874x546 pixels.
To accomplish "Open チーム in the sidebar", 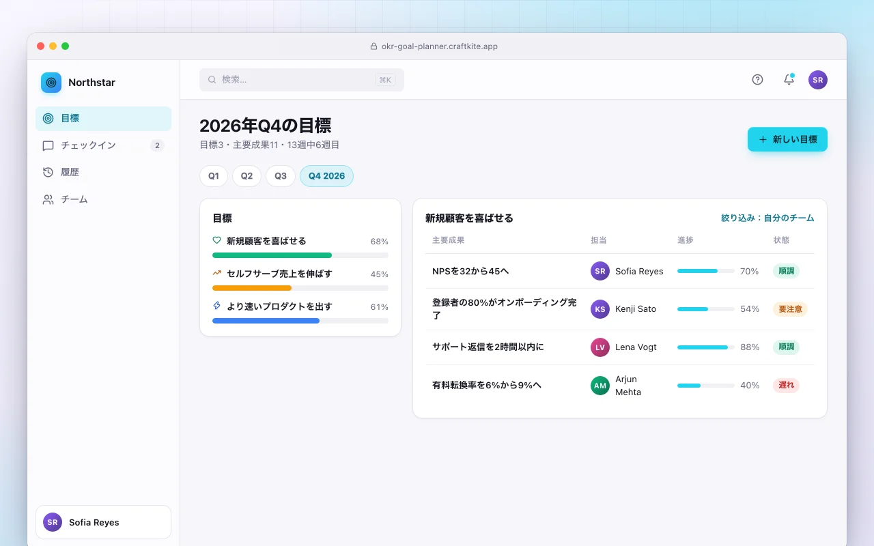I will (x=103, y=199).
